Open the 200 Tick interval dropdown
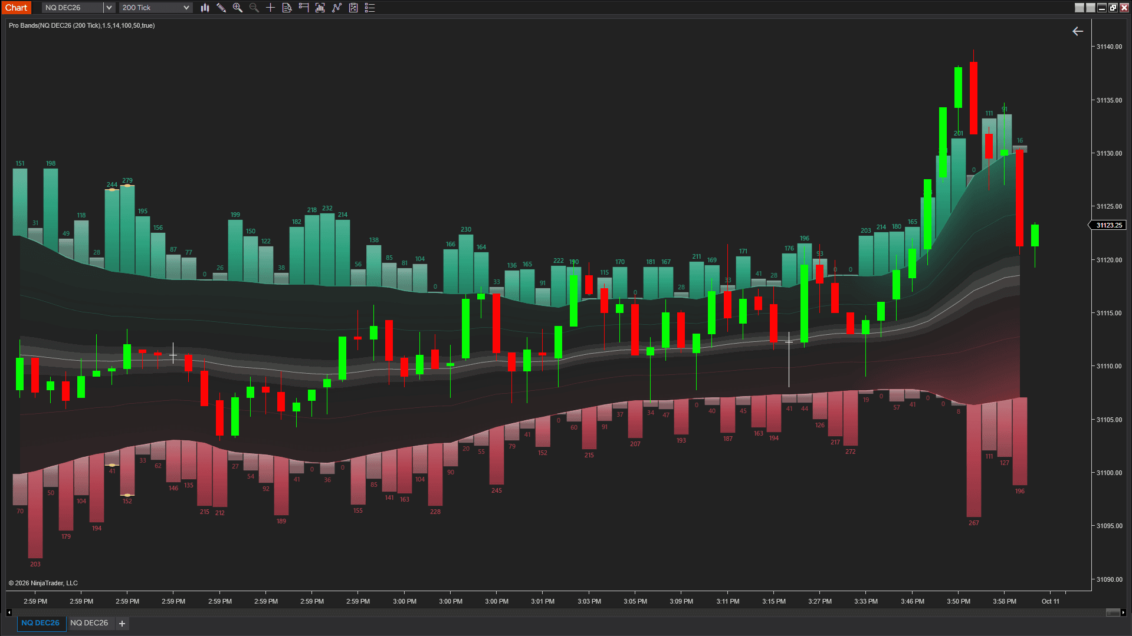1132x636 pixels. (x=156, y=8)
